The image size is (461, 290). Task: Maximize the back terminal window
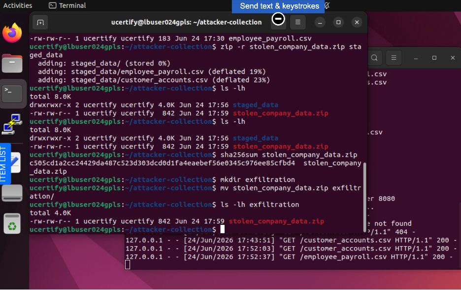(434, 58)
